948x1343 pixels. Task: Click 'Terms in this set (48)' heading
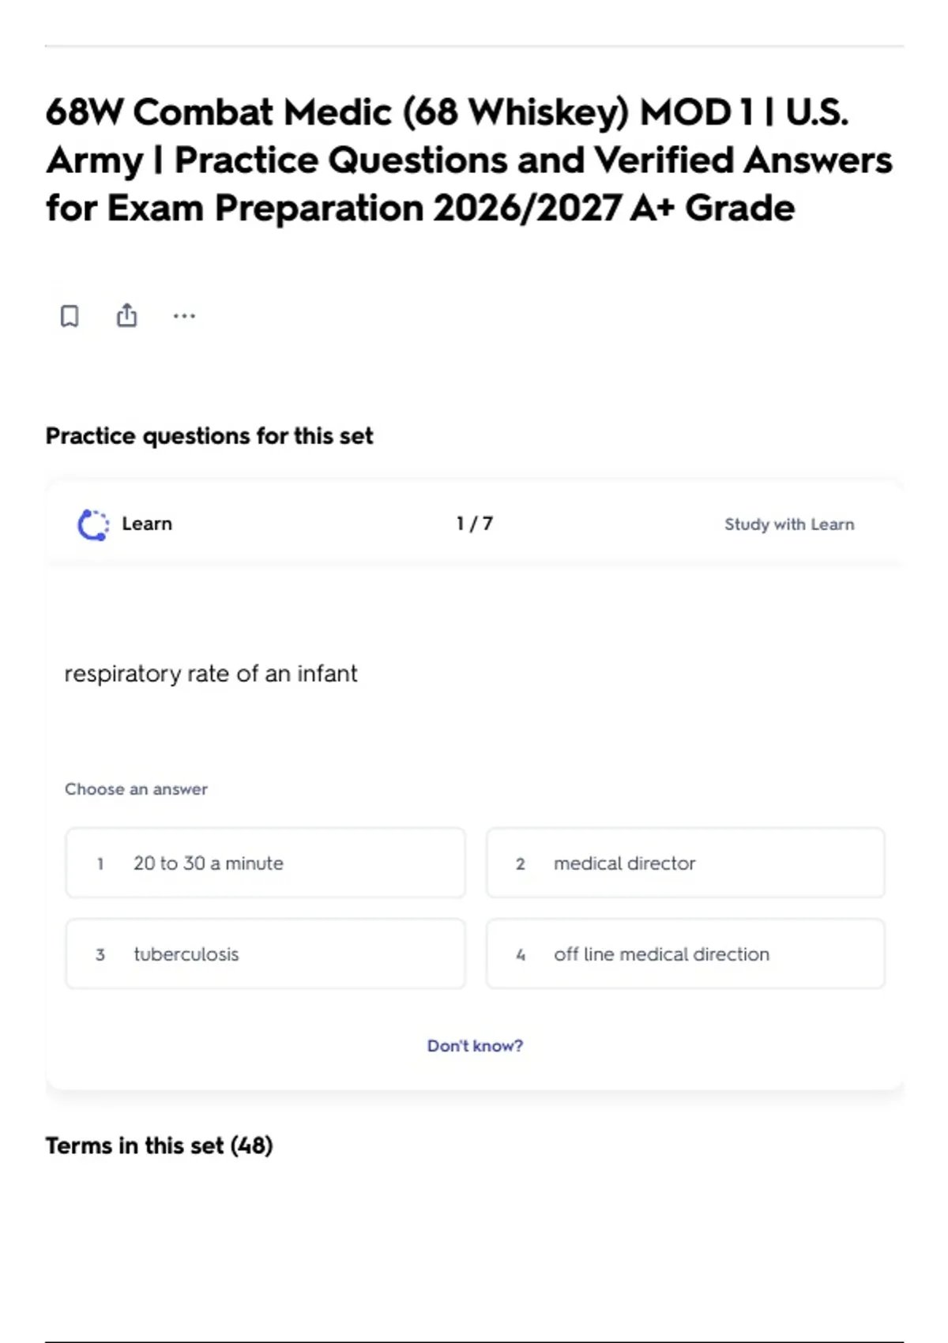159,1145
